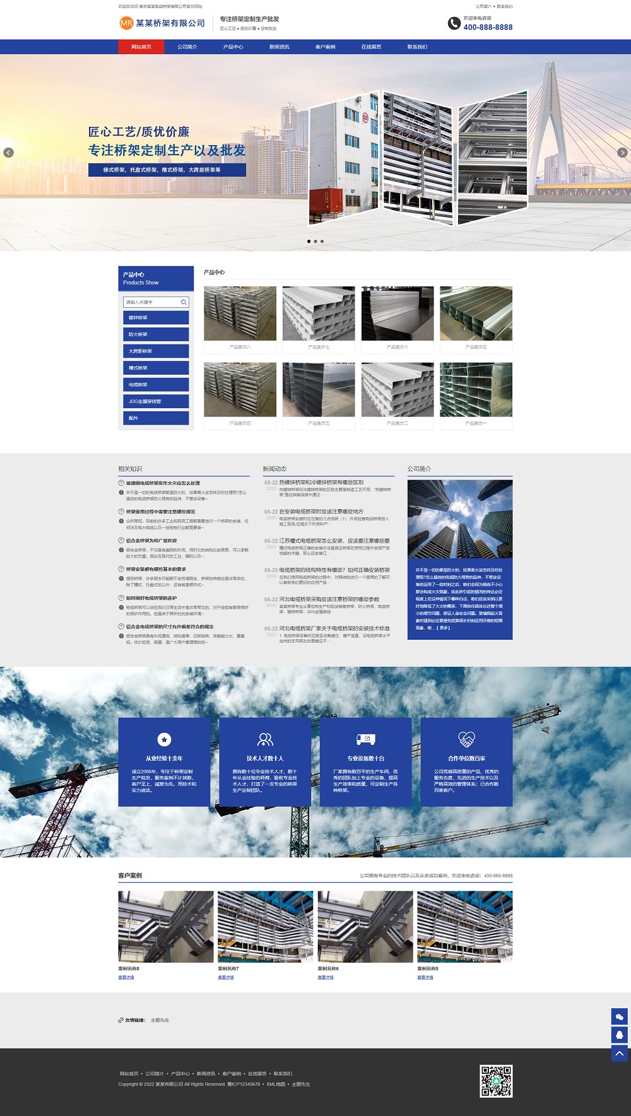Click the back-to-top arrow icon

tap(619, 1053)
